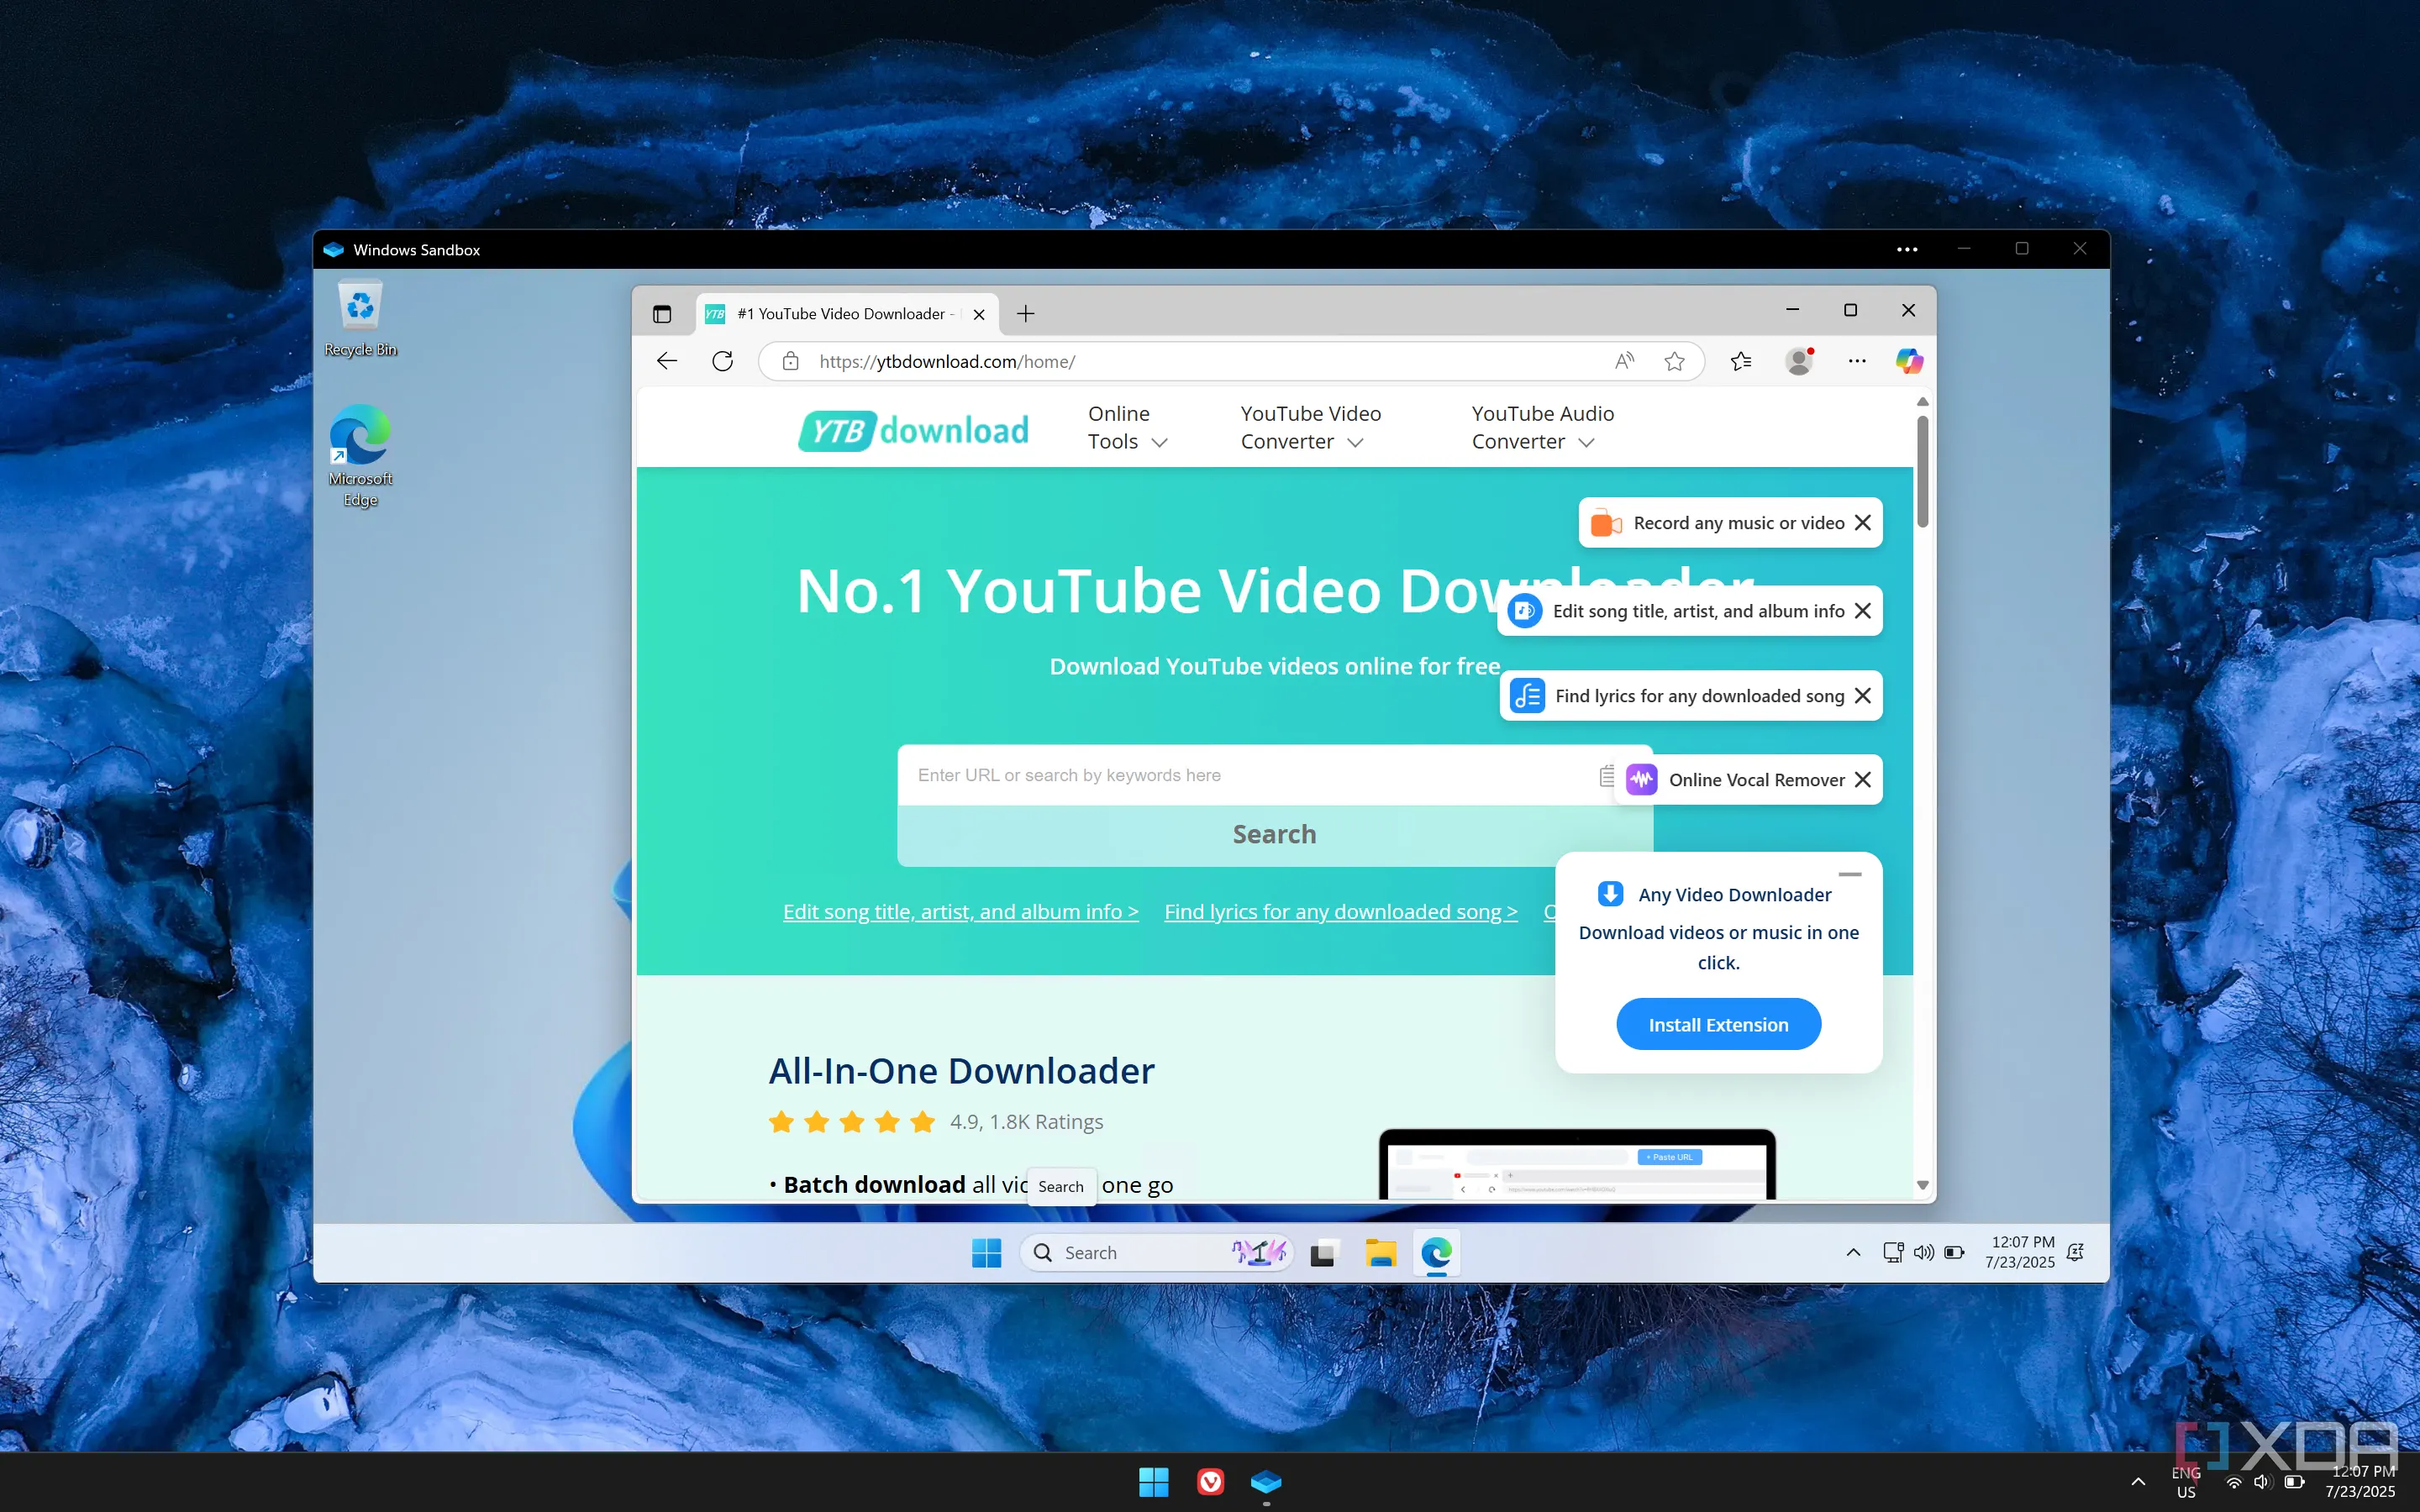Click the big Search button
The height and width of the screenshot is (1512, 2420).
coord(1274,835)
